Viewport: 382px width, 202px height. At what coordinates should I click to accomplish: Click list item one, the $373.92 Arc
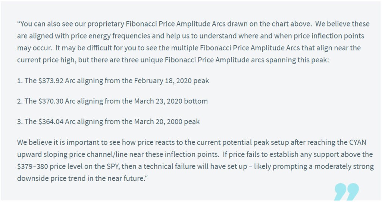pyautogui.click(x=113, y=81)
